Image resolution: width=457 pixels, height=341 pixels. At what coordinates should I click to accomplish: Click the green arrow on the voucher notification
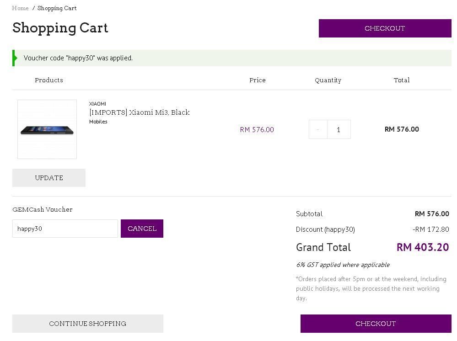16,58
